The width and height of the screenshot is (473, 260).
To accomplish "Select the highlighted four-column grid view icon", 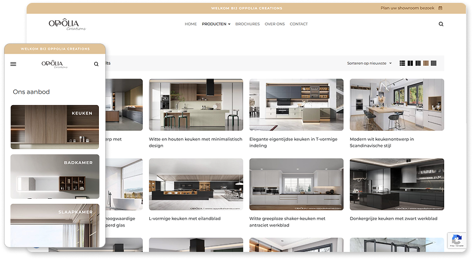I will 426,64.
